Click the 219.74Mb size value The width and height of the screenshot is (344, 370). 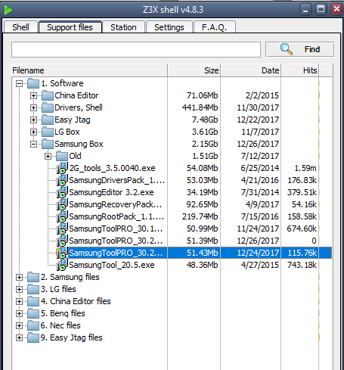[x=200, y=216]
